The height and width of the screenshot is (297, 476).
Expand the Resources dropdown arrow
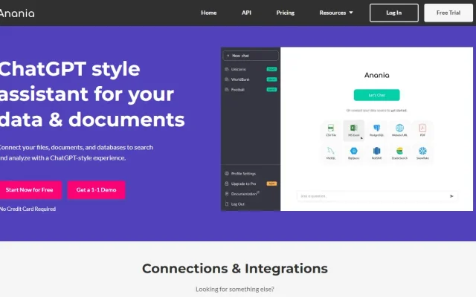click(351, 13)
